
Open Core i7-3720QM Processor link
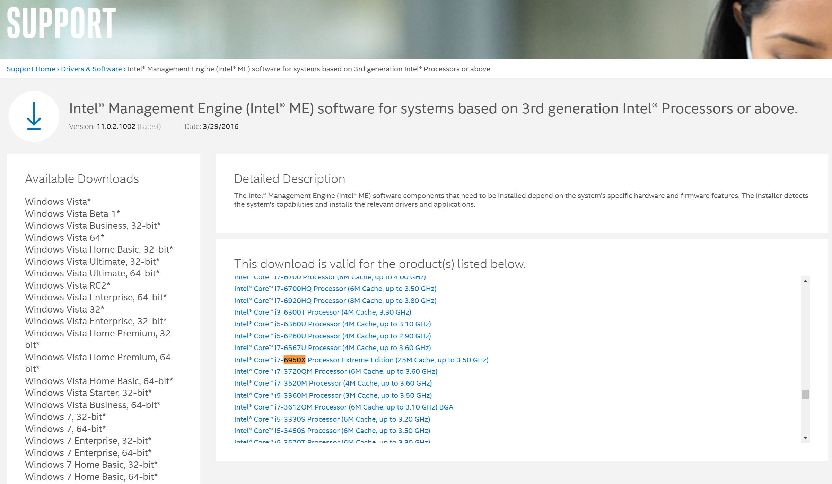coord(335,371)
